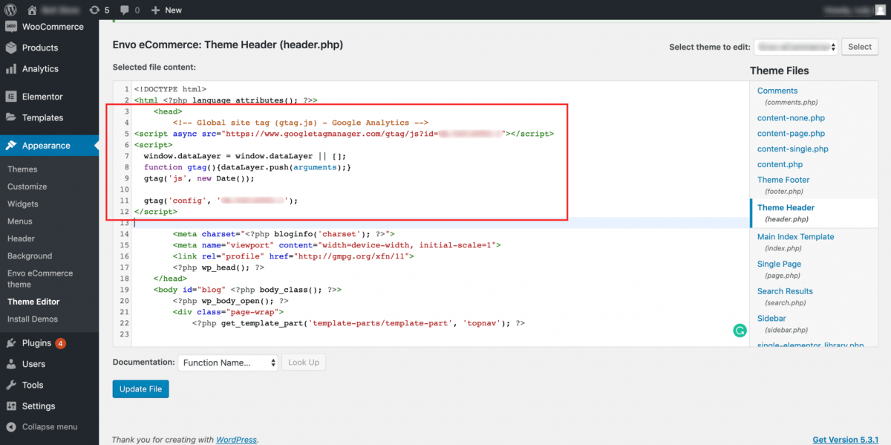Click the wp_head() code line
Viewport: 891px width, 445px height.
[x=218, y=267]
